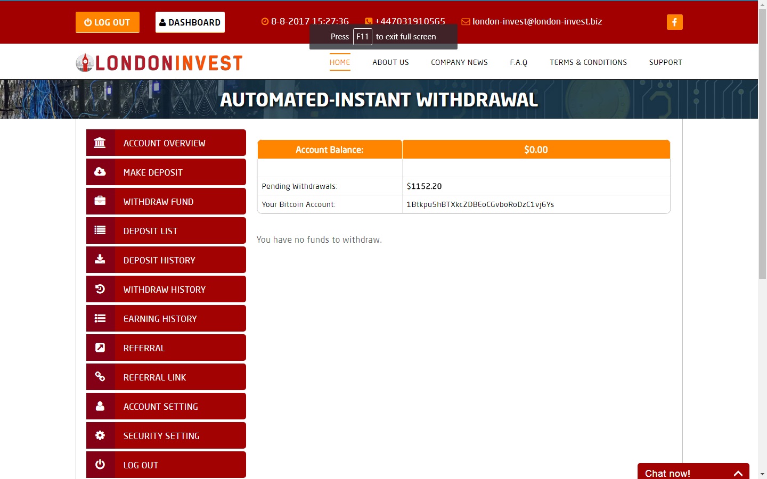The image size is (767, 479).
Task: Click the Chat now! label
Action: (667, 473)
